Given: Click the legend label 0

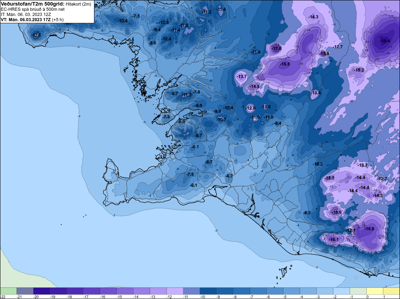Looking at the screenshot, I should (x=368, y=297).
